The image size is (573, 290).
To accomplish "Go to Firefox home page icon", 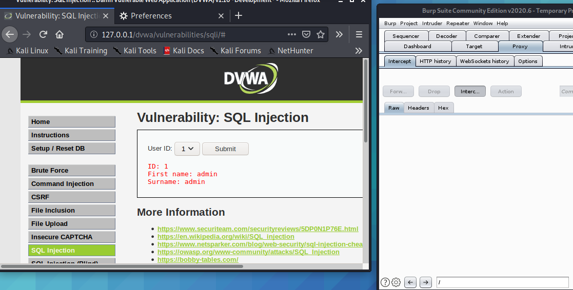I will (x=60, y=35).
